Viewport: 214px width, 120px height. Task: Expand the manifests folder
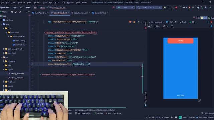point(1,20)
